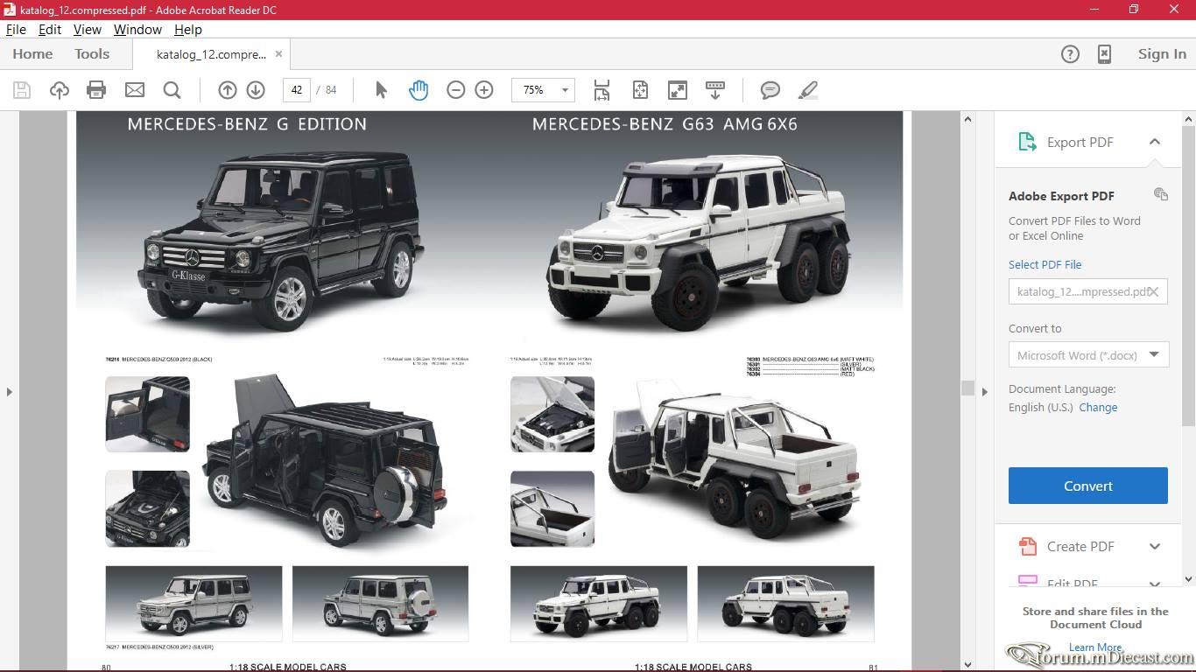The image size is (1196, 672).
Task: Click the upload to cloud icon
Action: [x=60, y=90]
